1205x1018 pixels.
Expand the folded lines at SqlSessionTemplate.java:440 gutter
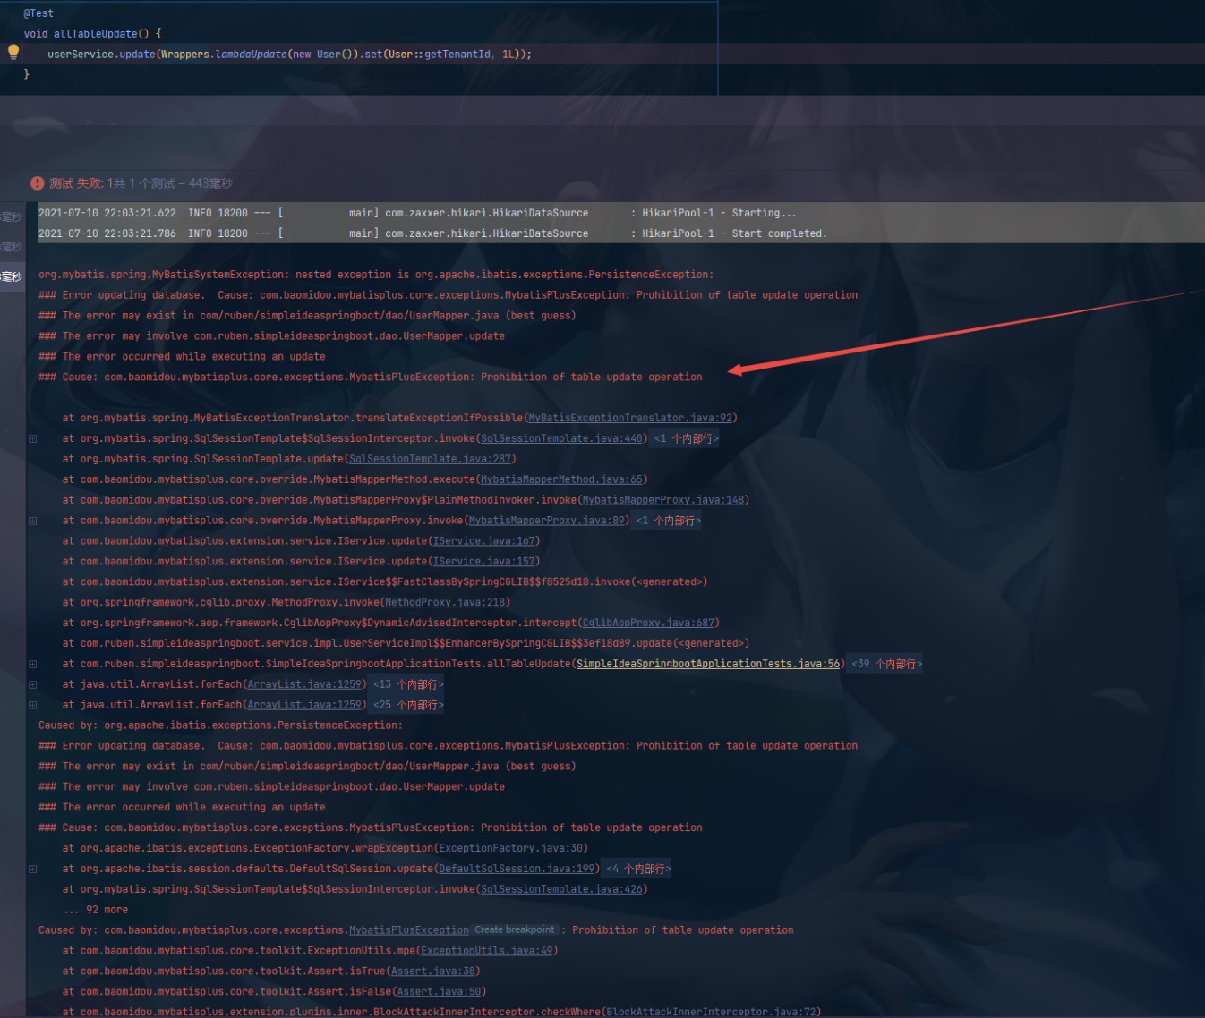33,439
